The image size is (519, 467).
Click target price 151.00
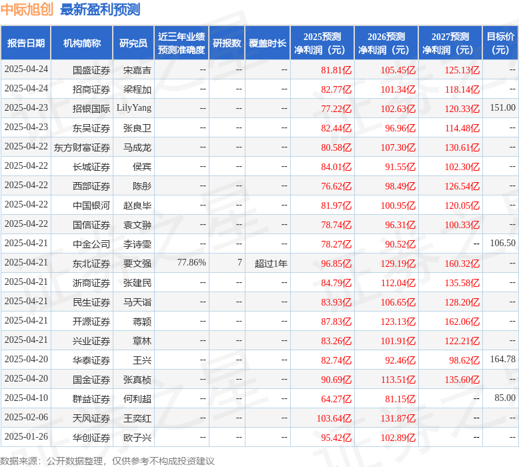503,107
